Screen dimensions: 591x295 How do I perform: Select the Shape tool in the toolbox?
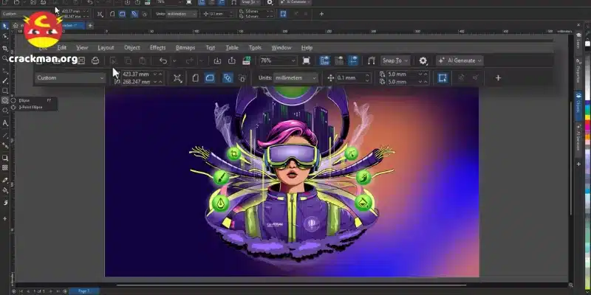coord(5,36)
